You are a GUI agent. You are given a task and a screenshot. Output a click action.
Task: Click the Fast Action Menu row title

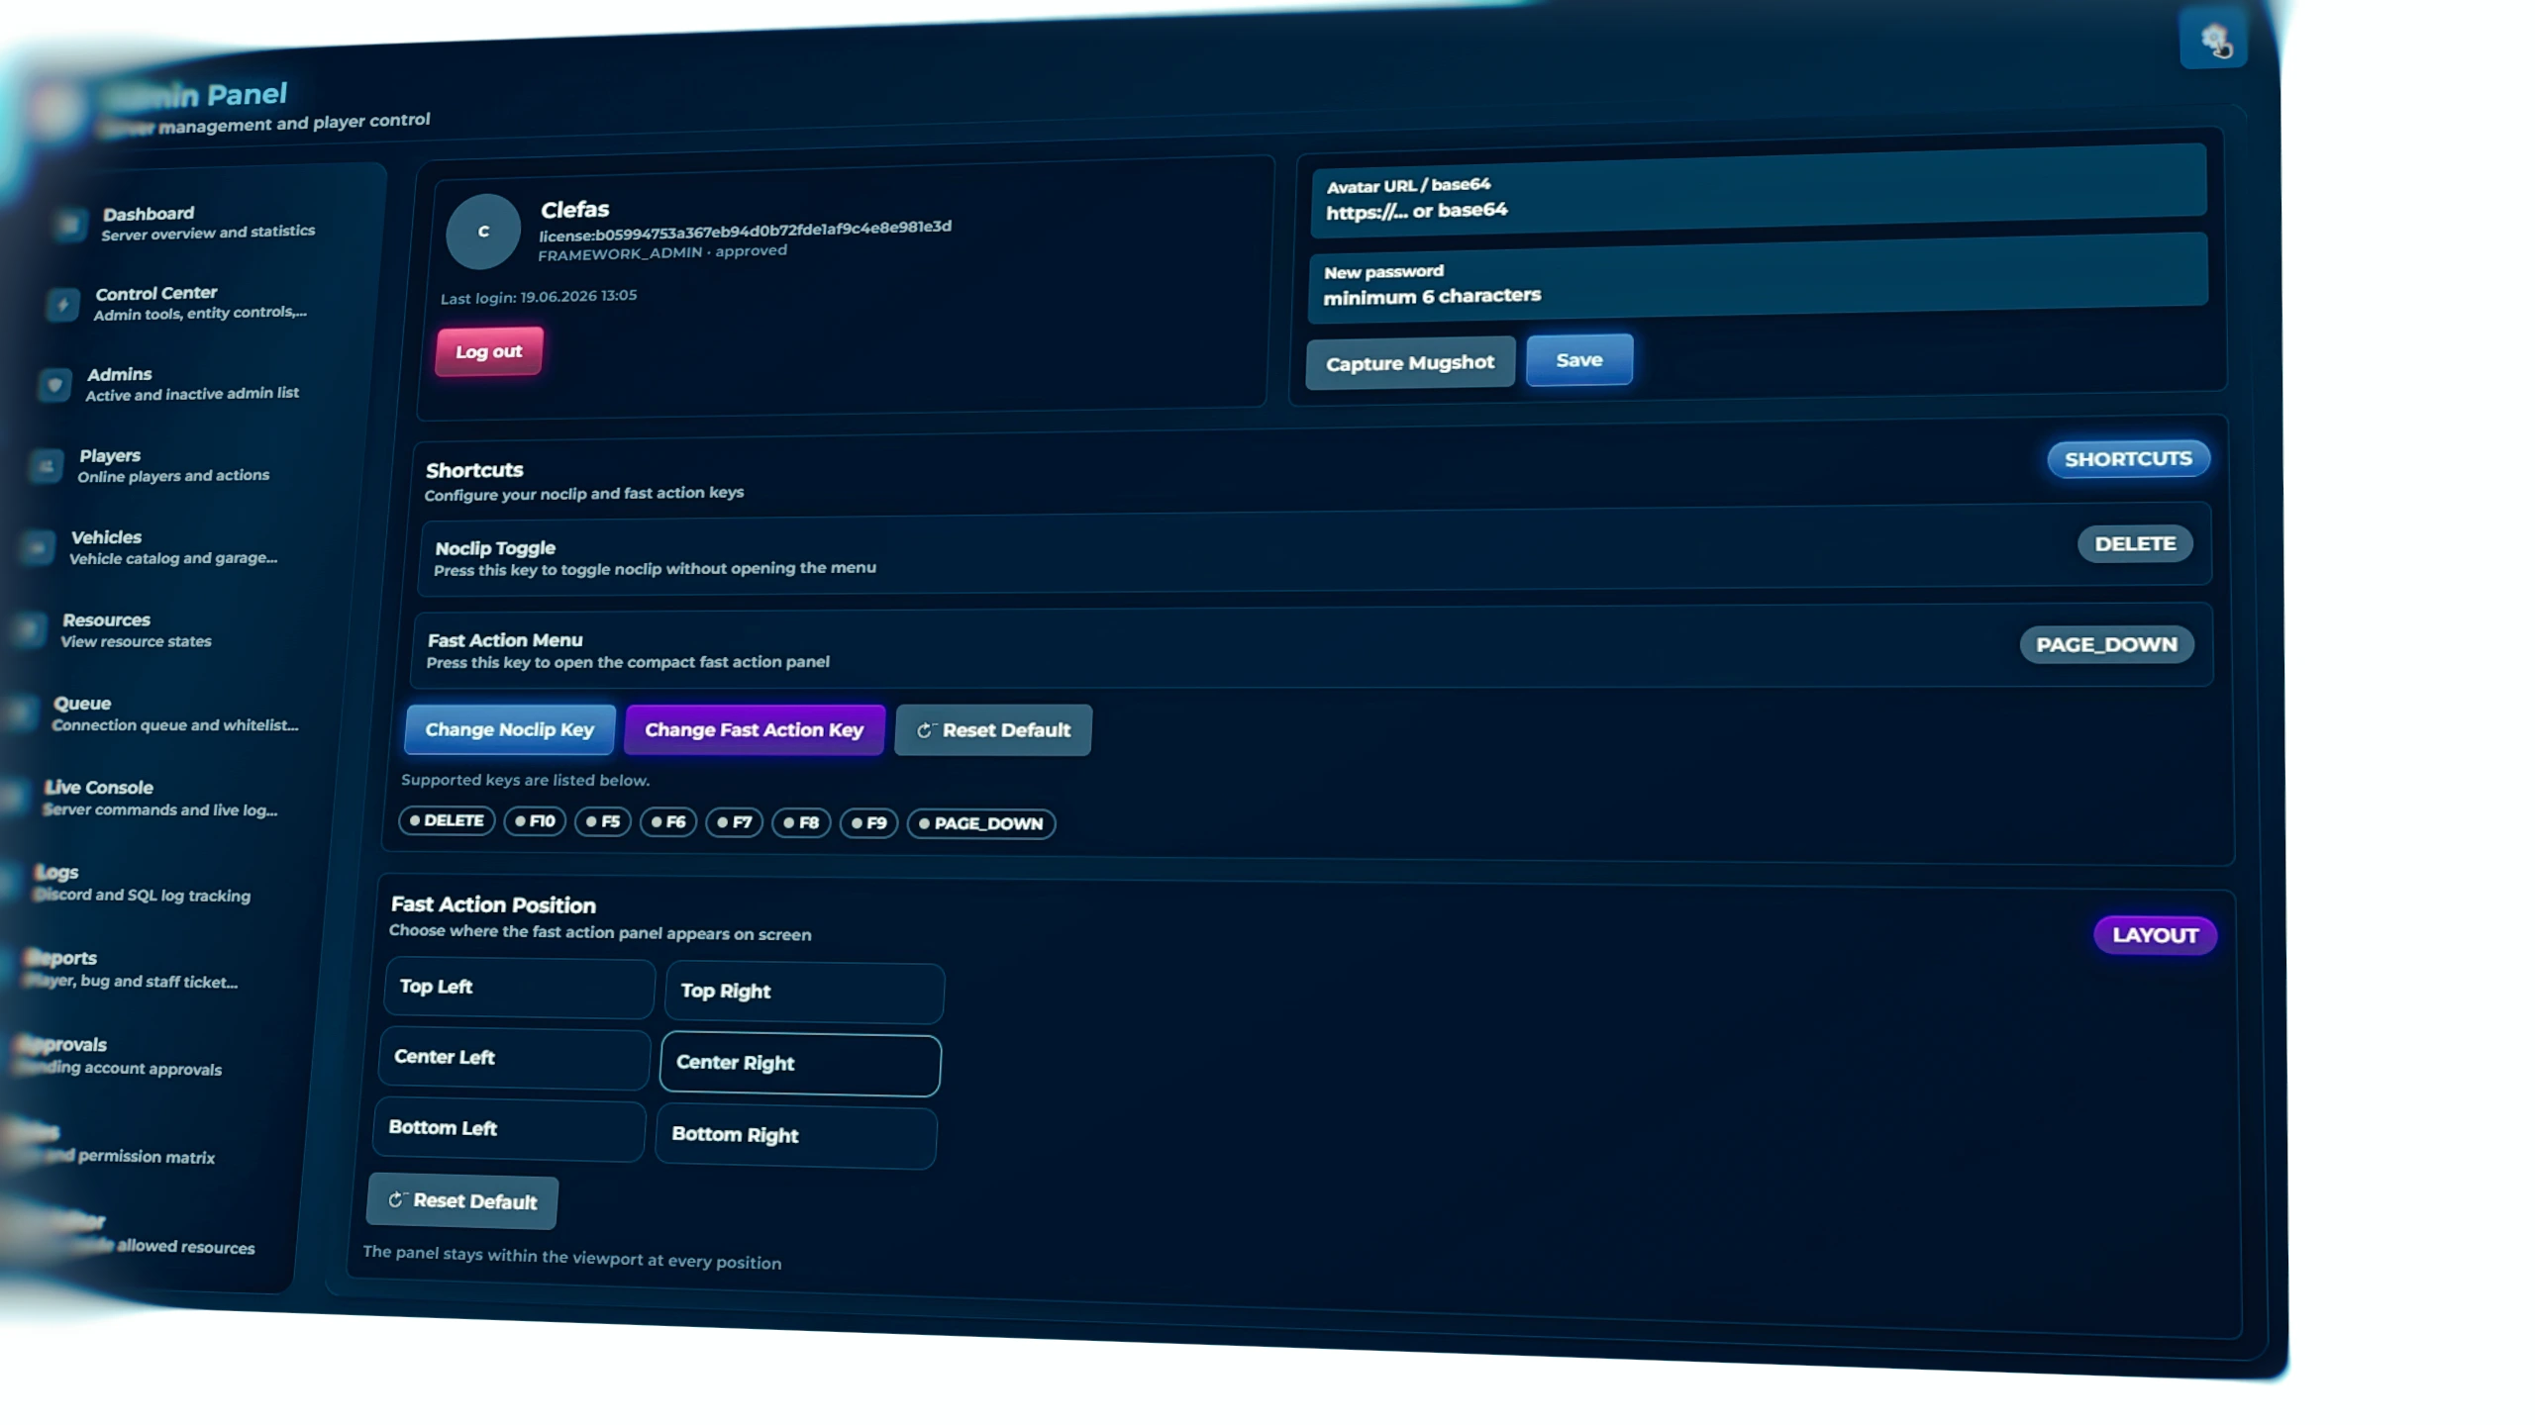point(505,640)
